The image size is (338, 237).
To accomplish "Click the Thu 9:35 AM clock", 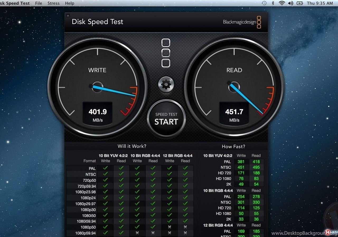I will pos(320,3).
